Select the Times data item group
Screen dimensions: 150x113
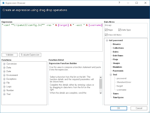coord(116,94)
